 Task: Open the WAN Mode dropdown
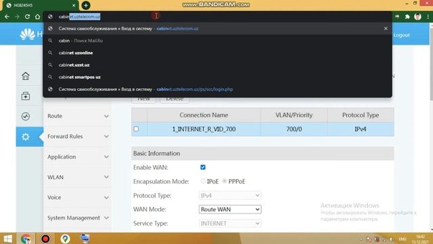pos(230,209)
